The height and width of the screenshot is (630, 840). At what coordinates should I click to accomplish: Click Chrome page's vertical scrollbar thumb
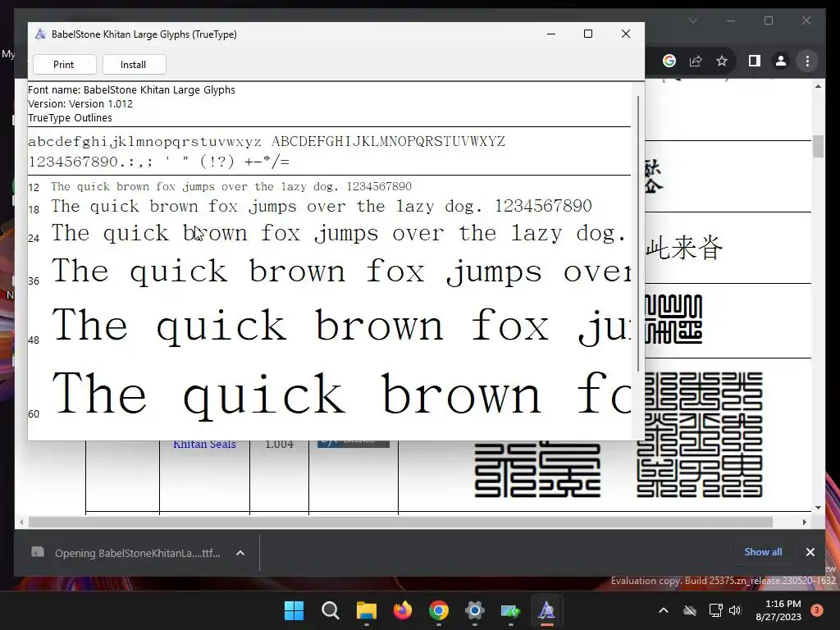(x=818, y=146)
